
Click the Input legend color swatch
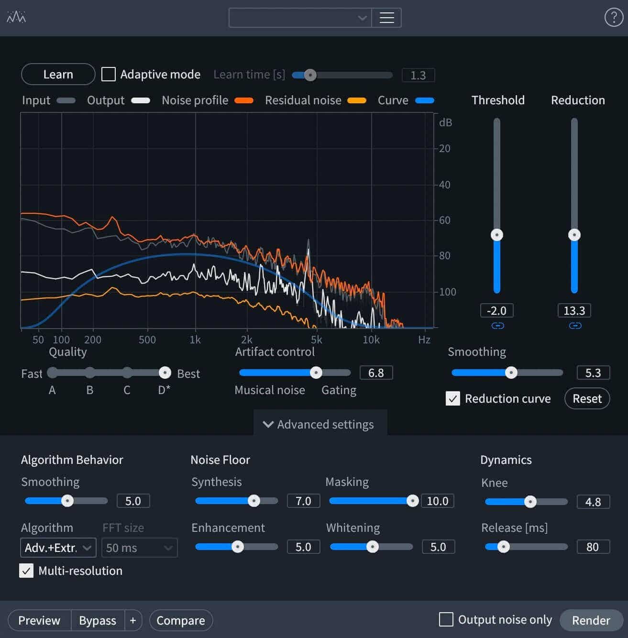(66, 100)
